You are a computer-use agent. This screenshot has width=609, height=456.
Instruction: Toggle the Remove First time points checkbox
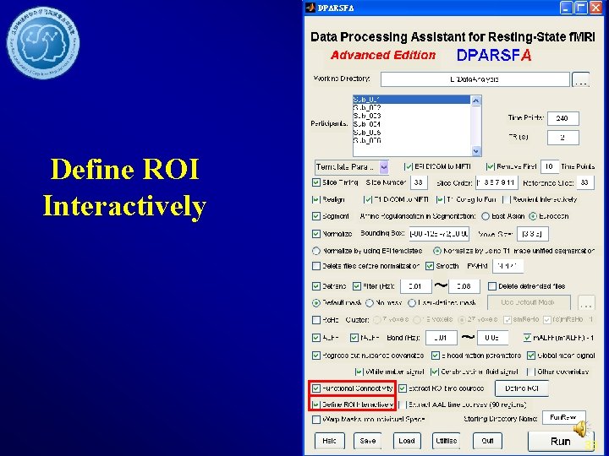pos(490,166)
